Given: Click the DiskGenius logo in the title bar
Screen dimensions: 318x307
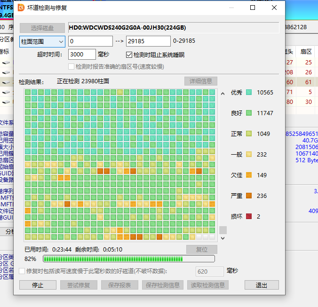Looking at the screenshot, I should pyautogui.click(x=21, y=8).
